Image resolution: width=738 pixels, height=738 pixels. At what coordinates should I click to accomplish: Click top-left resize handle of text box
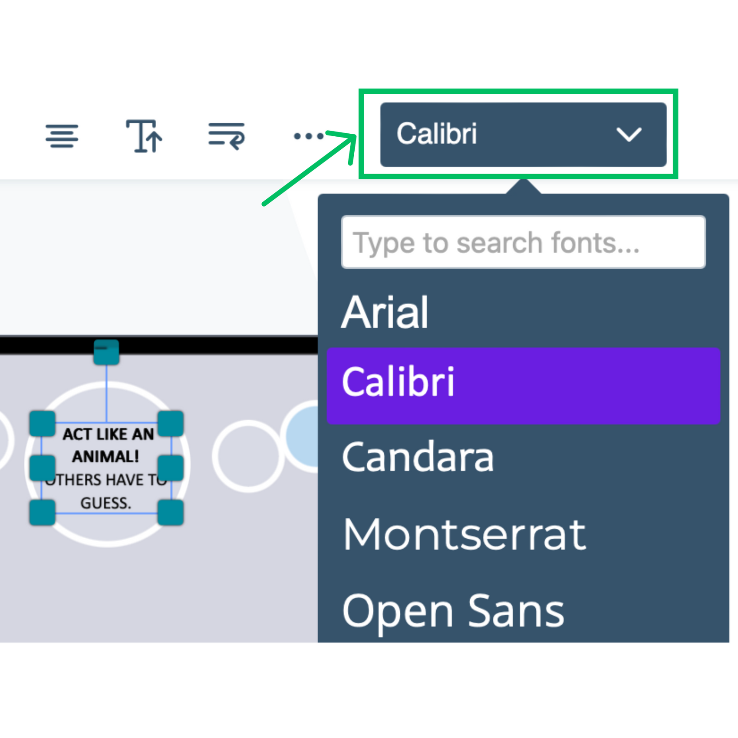(x=43, y=423)
